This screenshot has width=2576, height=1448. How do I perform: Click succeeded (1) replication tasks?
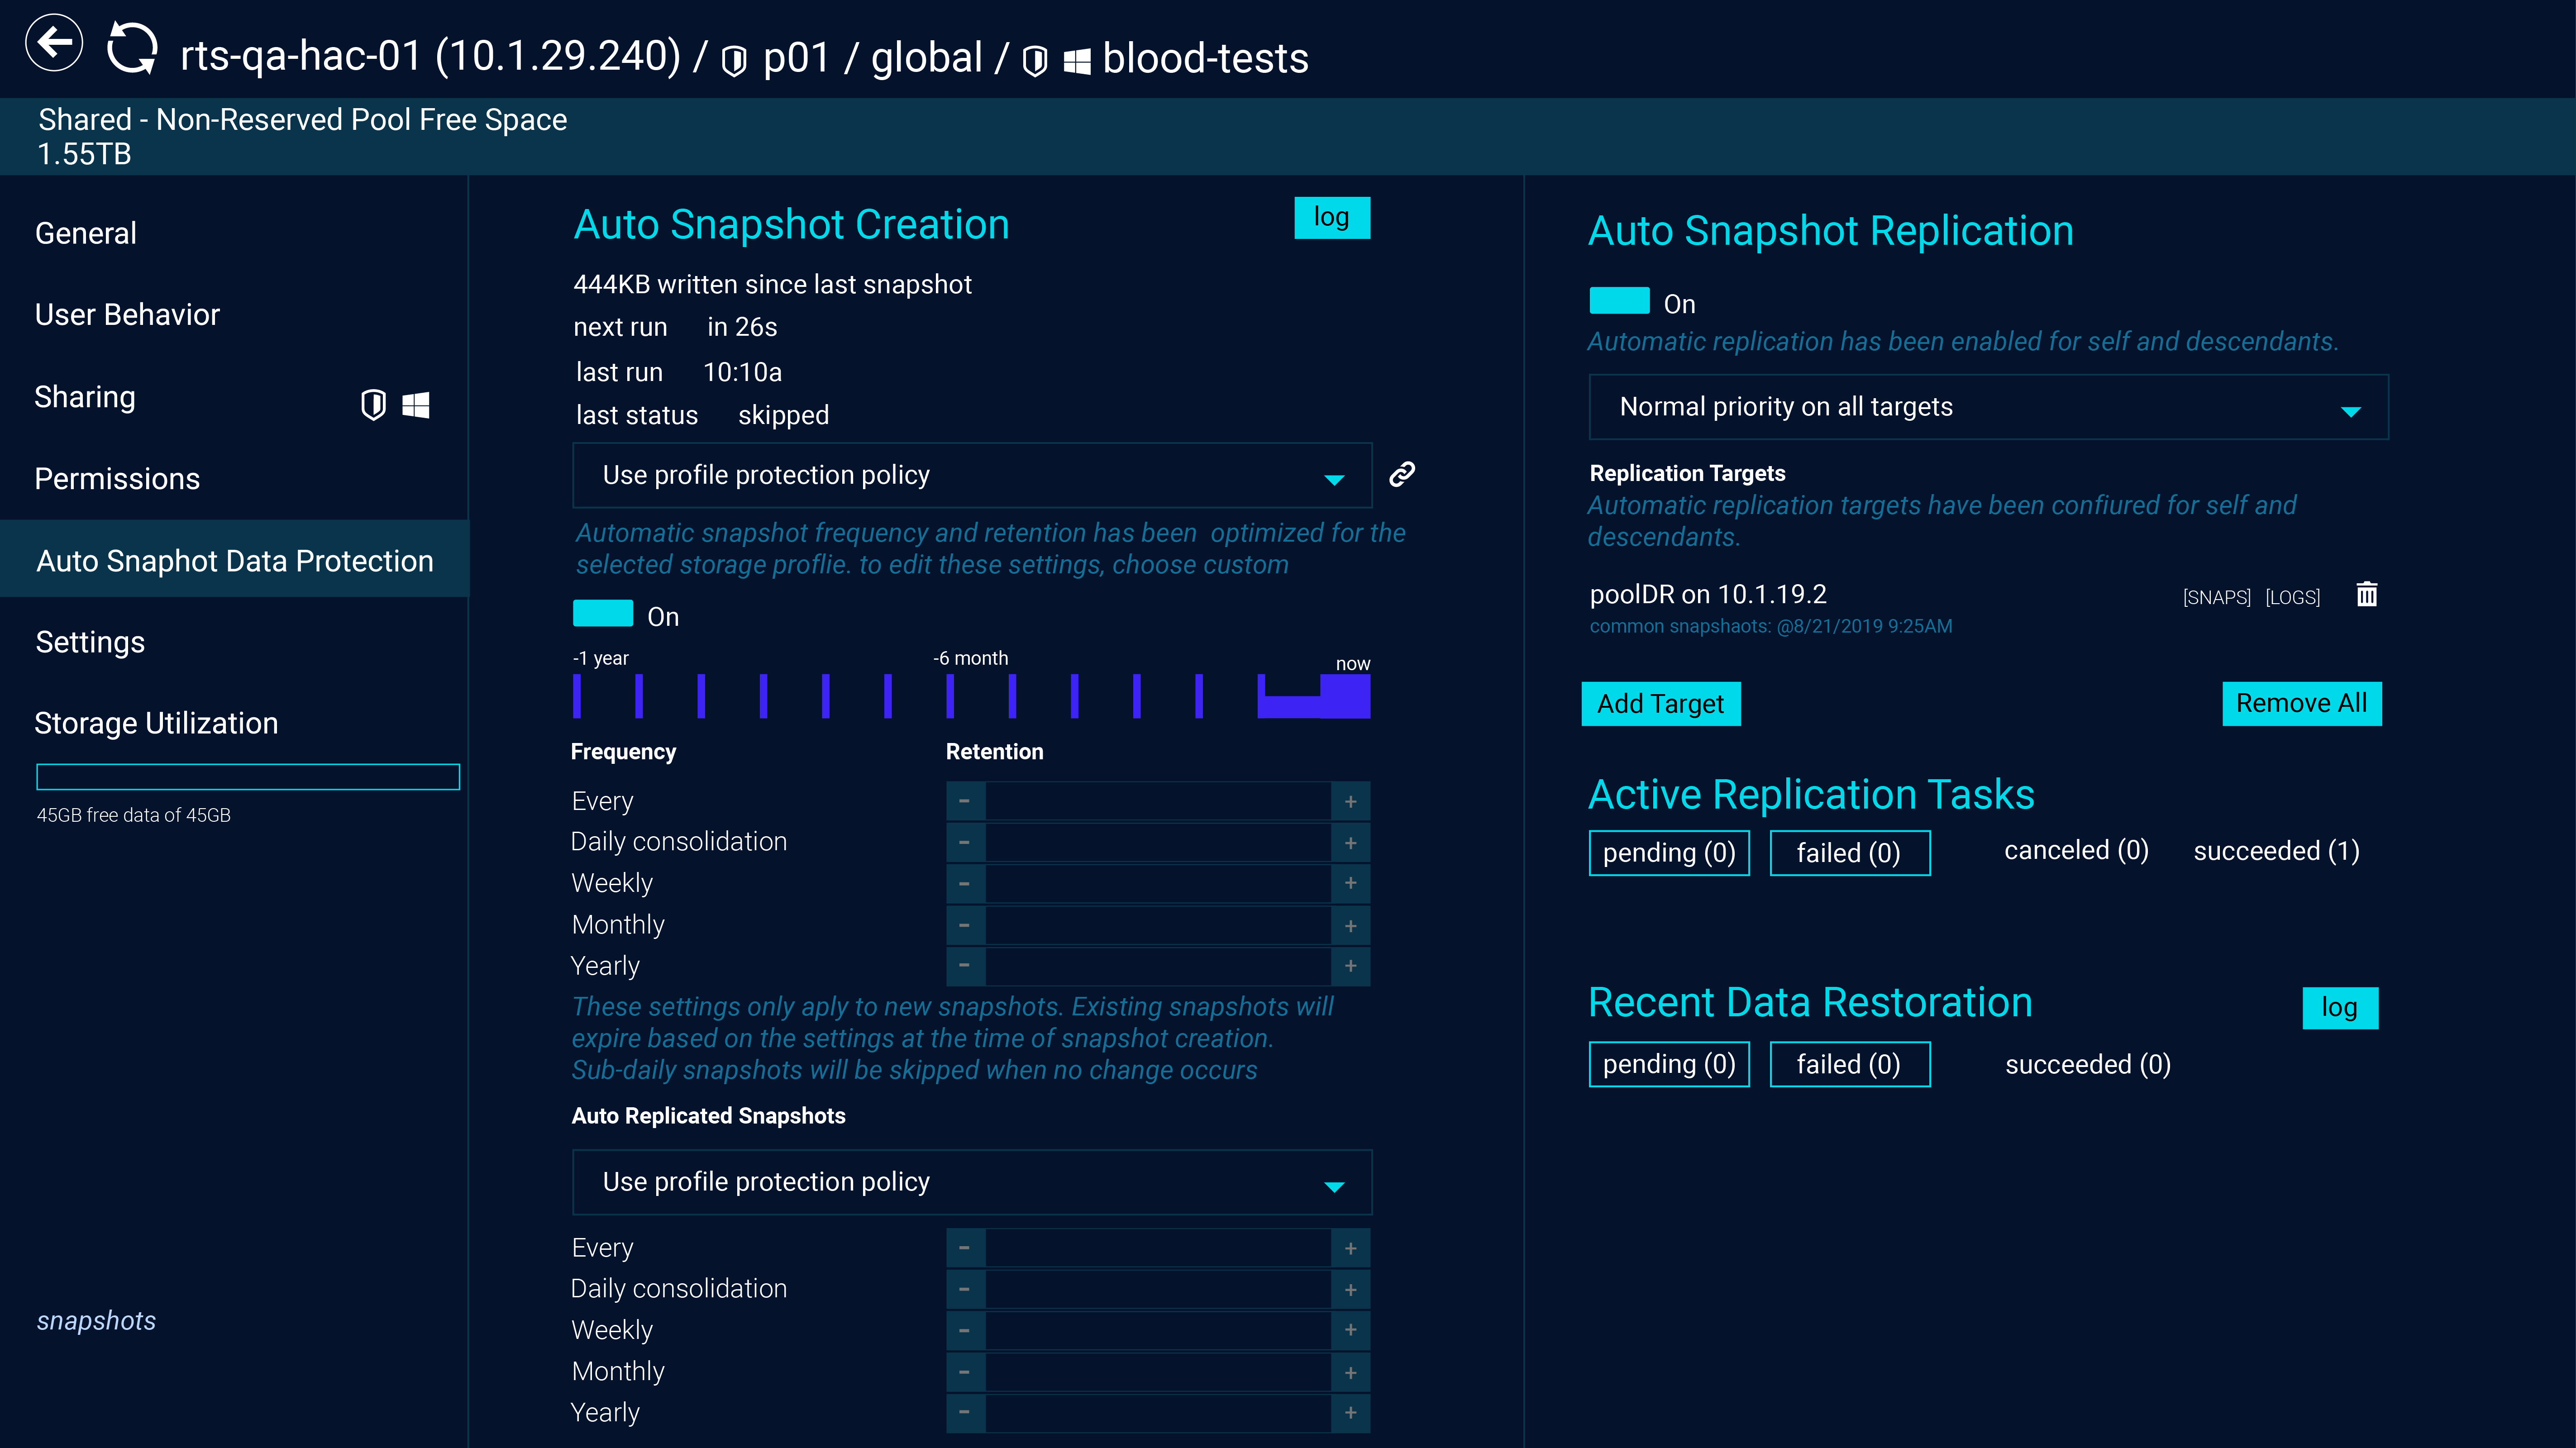pyautogui.click(x=2276, y=851)
